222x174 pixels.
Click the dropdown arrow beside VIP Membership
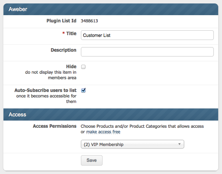[179, 144]
